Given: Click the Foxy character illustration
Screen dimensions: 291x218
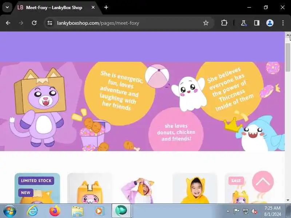Looking at the screenshot, I should (x=38, y=108).
